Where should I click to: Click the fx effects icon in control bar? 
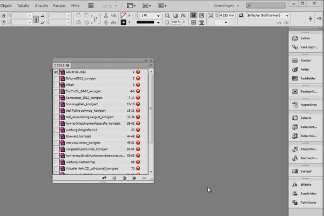pyautogui.click(x=183, y=16)
